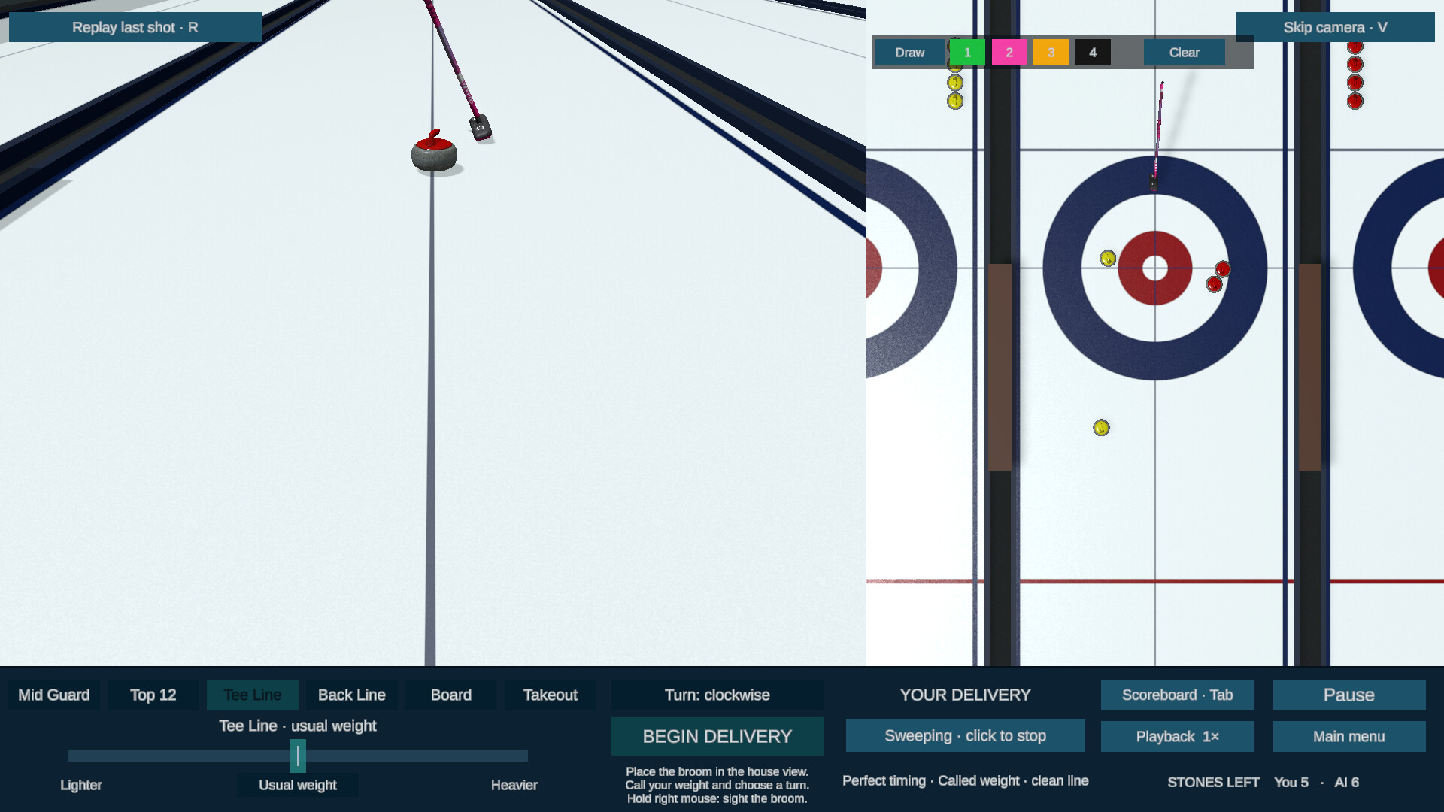Skip the camera view

tap(1335, 27)
